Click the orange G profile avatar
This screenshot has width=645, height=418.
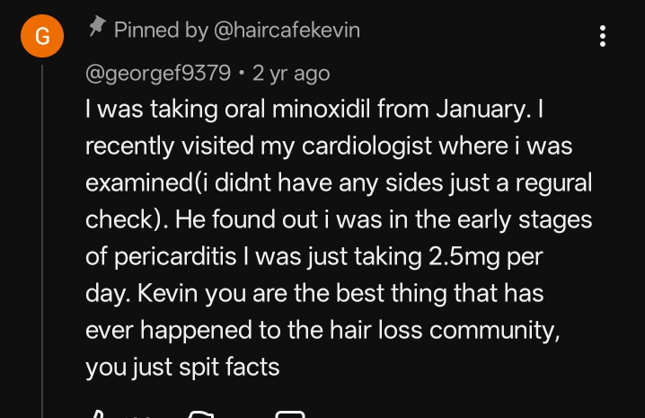coord(42,37)
